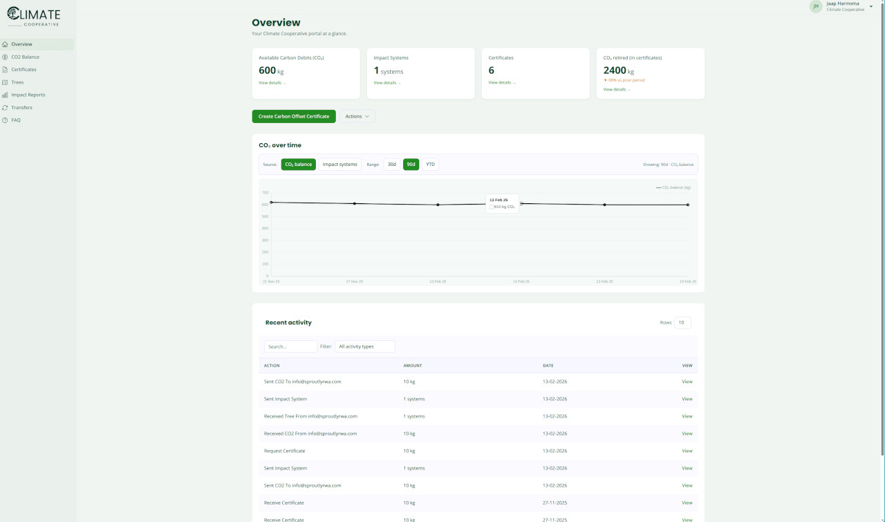Open the FAQ question mark icon
Image resolution: width=885 pixels, height=522 pixels.
coord(6,120)
